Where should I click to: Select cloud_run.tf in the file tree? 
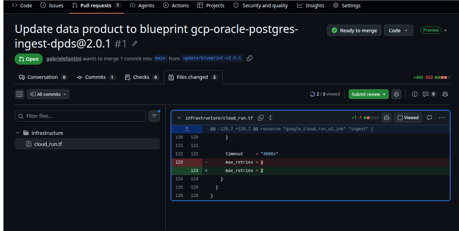click(87, 144)
